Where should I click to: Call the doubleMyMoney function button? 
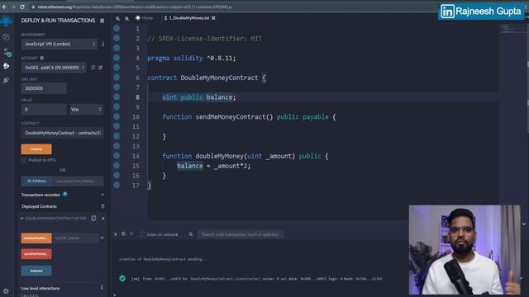(x=36, y=238)
